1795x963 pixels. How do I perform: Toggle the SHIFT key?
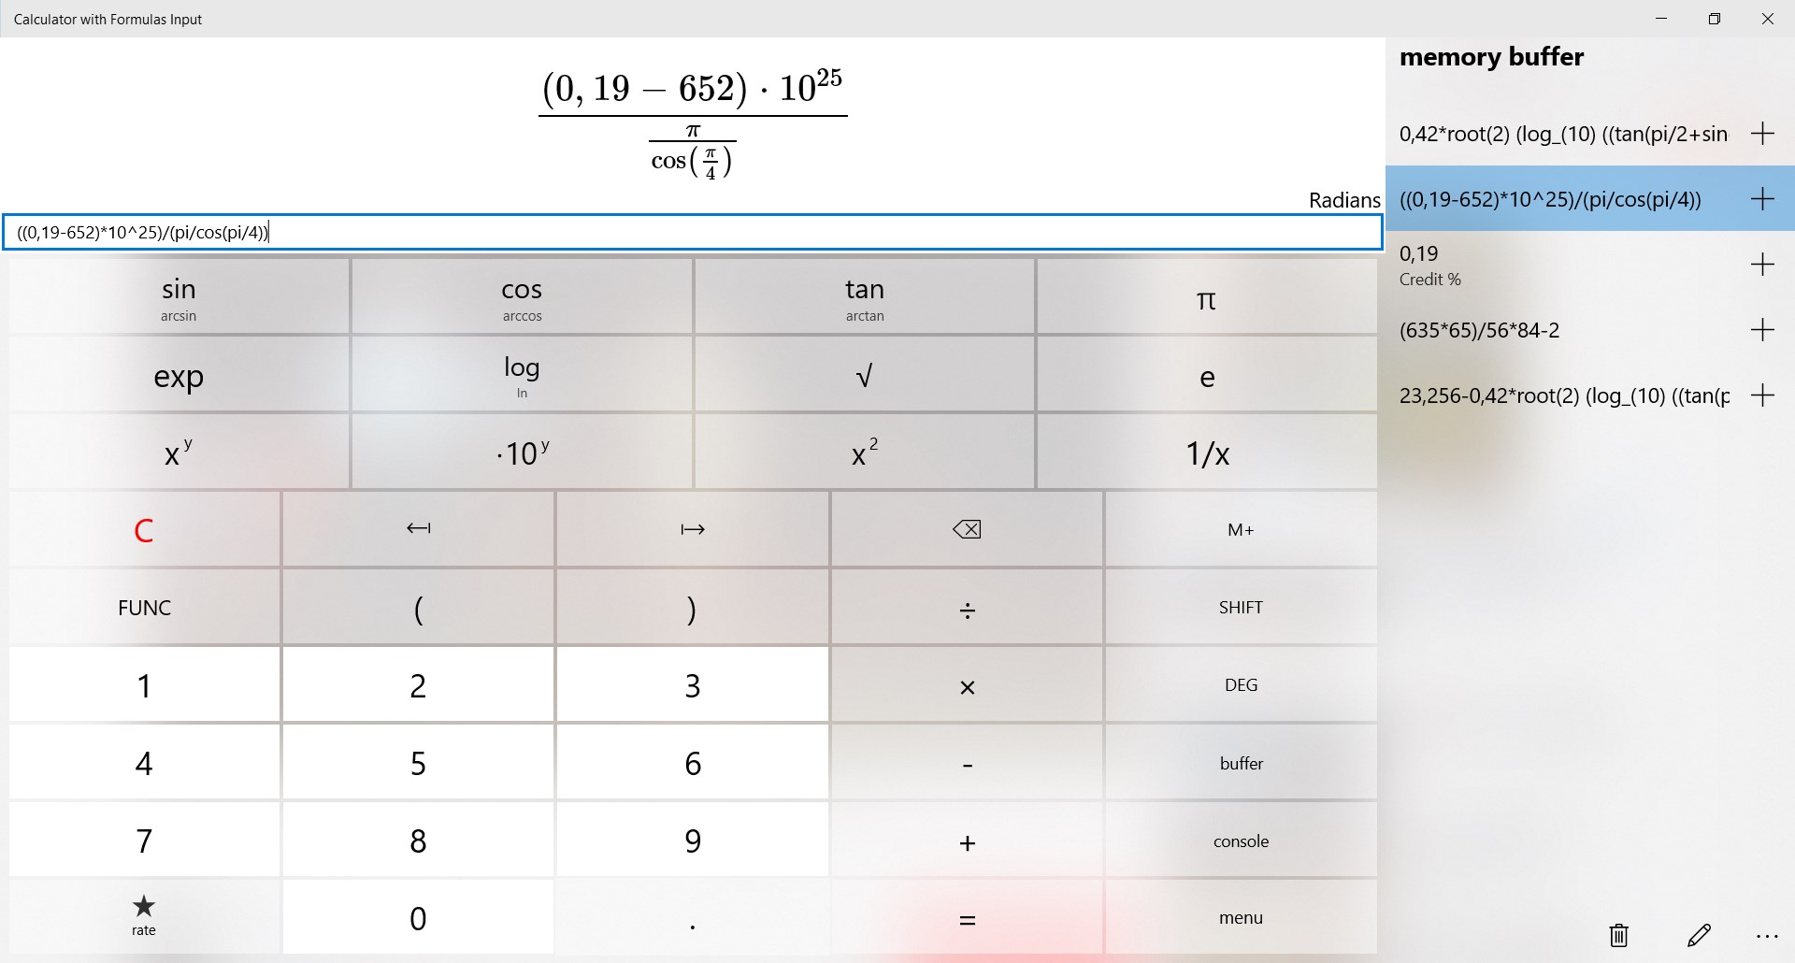click(1241, 608)
